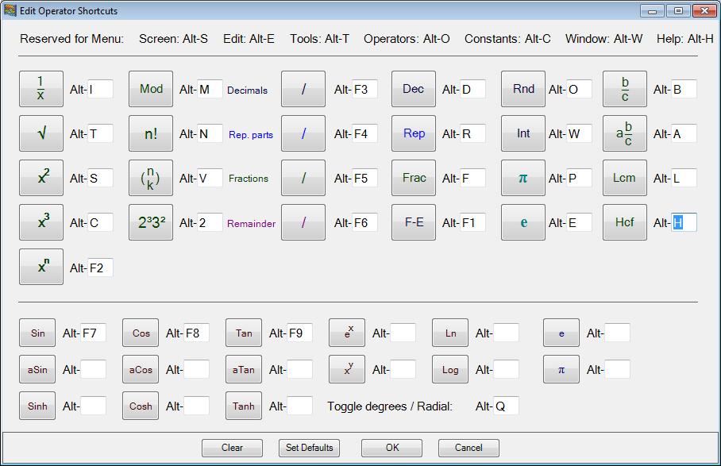Click the Hcf operator button
This screenshot has height=466, width=721.
coord(624,222)
